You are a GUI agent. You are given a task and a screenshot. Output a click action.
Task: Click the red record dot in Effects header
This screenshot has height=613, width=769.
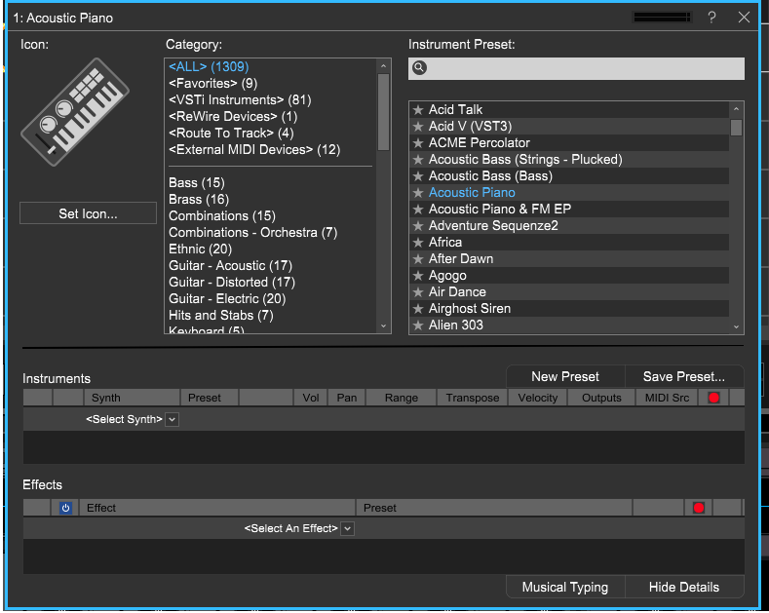(x=699, y=508)
